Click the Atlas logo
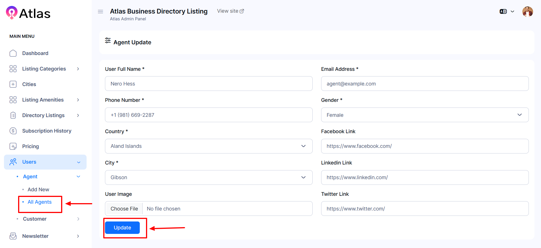This screenshot has height=248, width=541. tap(28, 13)
